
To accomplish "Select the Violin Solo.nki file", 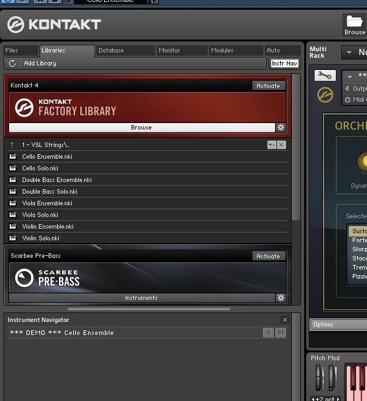I will click(148, 238).
